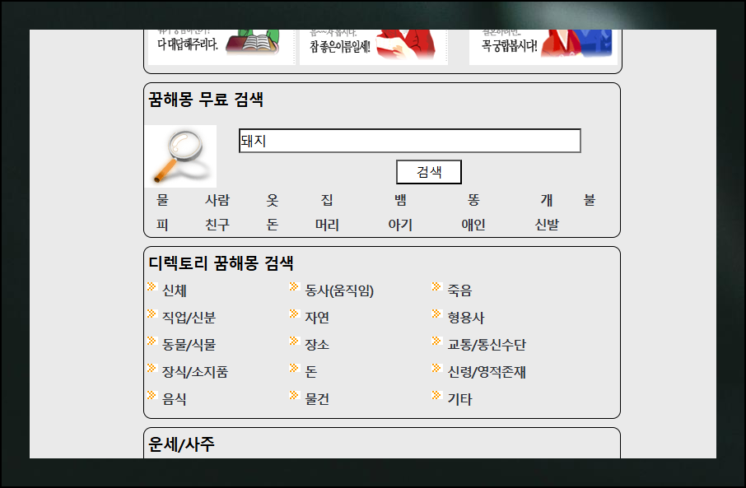This screenshot has width=746, height=488.
Task: Click the orange arrow icon beside 신령/영적존재
Action: coord(436,368)
